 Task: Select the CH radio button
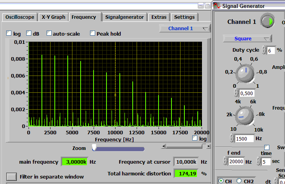tap(221, 181)
